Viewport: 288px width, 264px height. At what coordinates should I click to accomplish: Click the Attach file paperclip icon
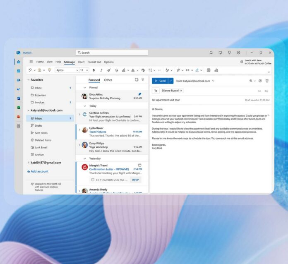[178, 70]
